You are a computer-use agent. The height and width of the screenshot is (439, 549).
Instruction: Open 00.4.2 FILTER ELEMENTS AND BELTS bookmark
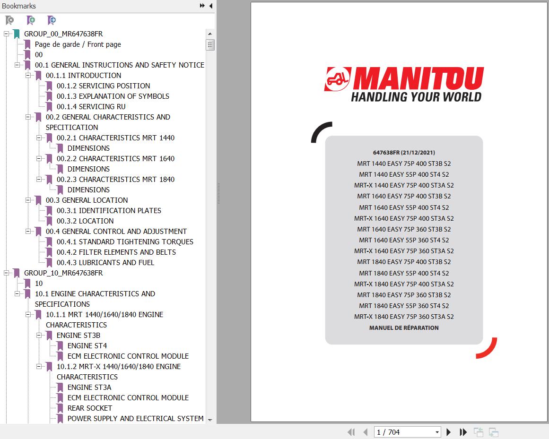point(116,252)
